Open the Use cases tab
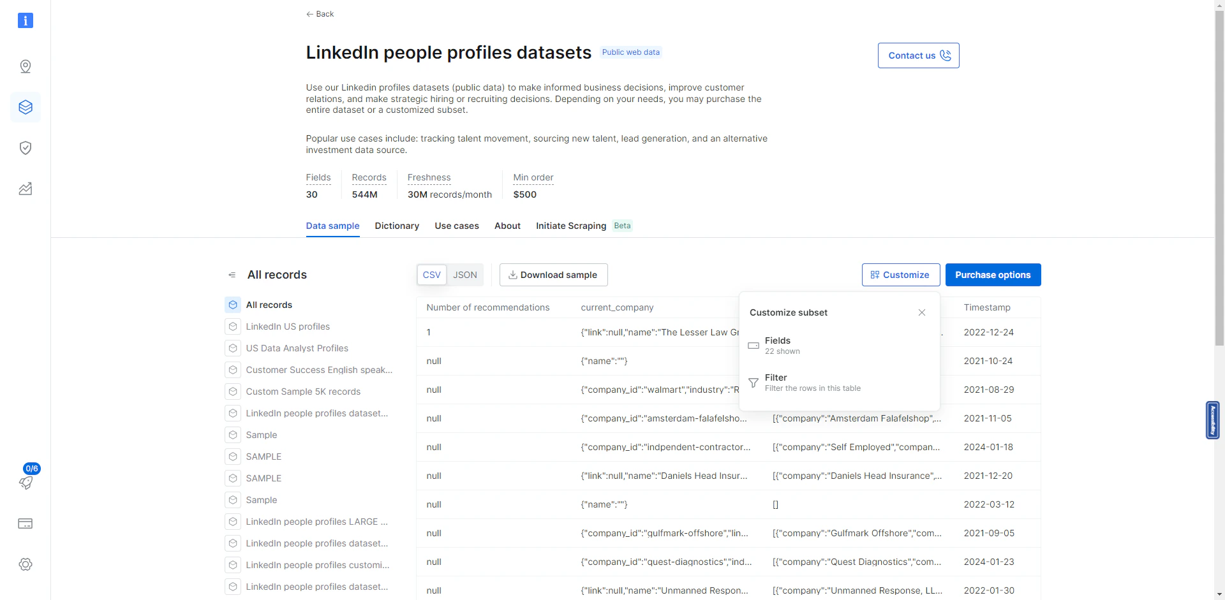1225x600 pixels. (457, 226)
